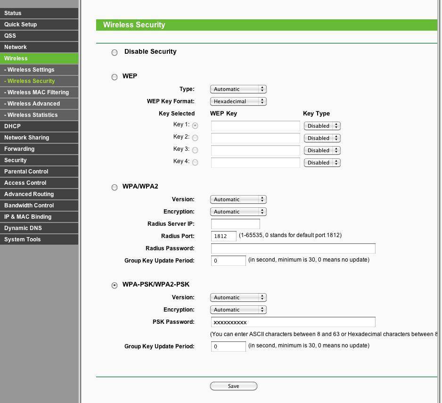Screen dimensions: 442x403
Task: Click the PSK Password field
Action: (293, 322)
